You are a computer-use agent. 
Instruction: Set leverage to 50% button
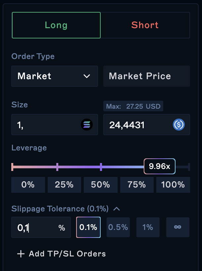[100, 185]
